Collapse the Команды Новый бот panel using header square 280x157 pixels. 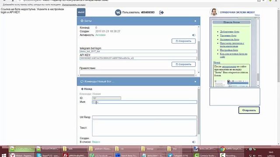click(195, 82)
